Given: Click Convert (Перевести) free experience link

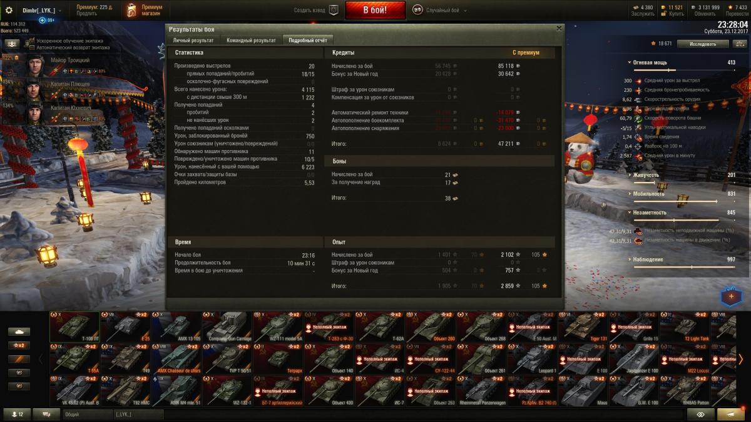Looking at the screenshot, I should [x=736, y=14].
